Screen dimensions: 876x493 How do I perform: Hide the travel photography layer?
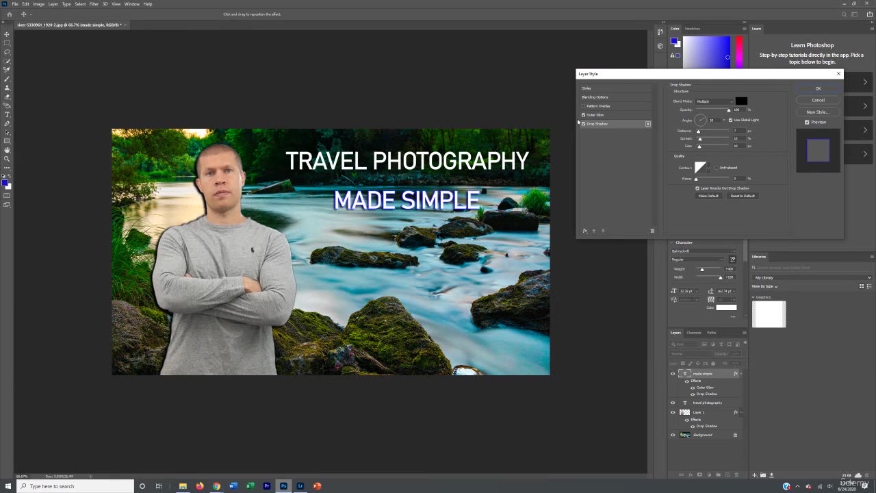pyautogui.click(x=673, y=403)
